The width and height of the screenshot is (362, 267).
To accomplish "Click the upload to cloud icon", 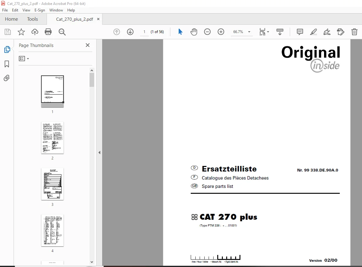I will [35, 32].
